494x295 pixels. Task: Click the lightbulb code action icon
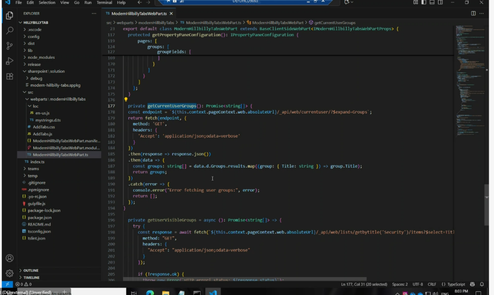tap(126, 99)
